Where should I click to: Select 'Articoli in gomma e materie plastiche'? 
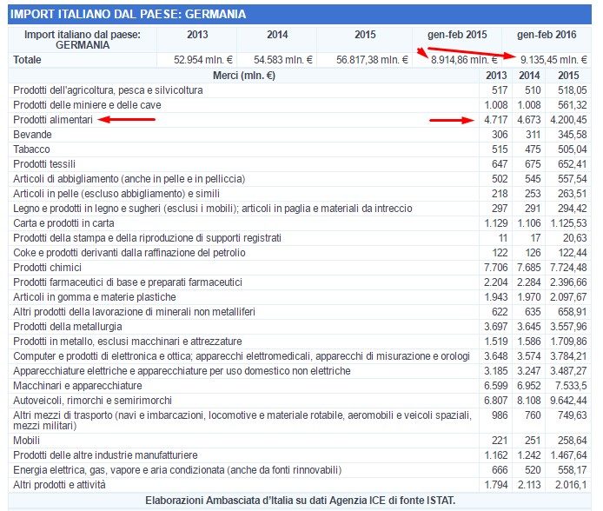(95, 297)
